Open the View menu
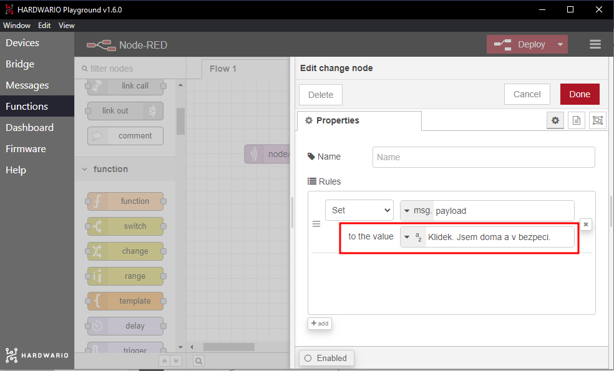This screenshot has width=614, height=371. [x=67, y=26]
